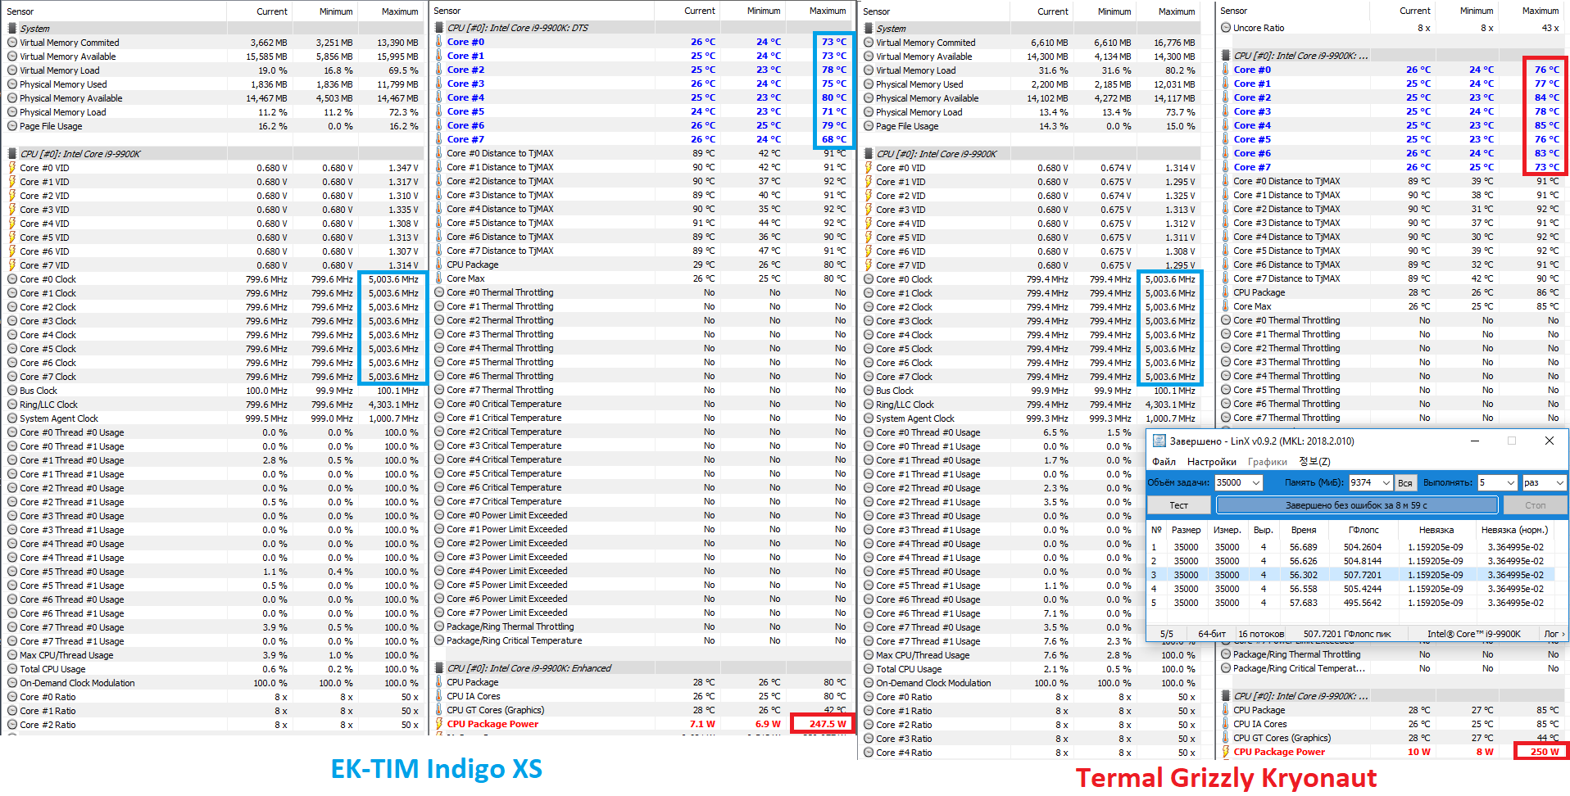Image resolution: width=1570 pixels, height=796 pixels.
Task: Open the Графики menu in LinX
Action: 1268,462
